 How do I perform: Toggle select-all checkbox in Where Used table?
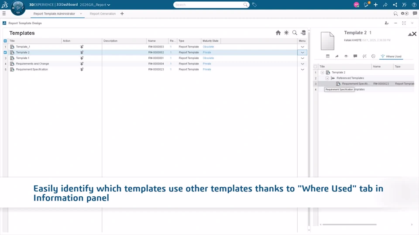tap(315, 67)
